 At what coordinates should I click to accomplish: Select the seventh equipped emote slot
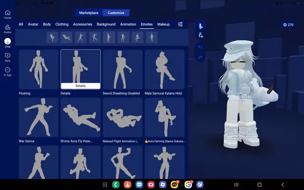tap(137, 38)
